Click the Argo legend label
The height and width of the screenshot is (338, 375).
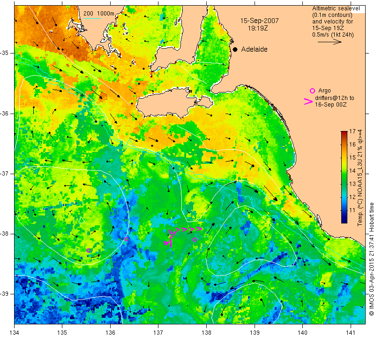pyautogui.click(x=324, y=91)
